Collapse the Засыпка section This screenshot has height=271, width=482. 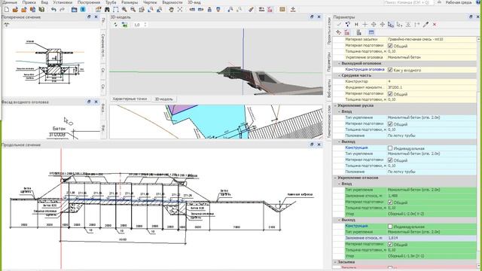(x=335, y=262)
